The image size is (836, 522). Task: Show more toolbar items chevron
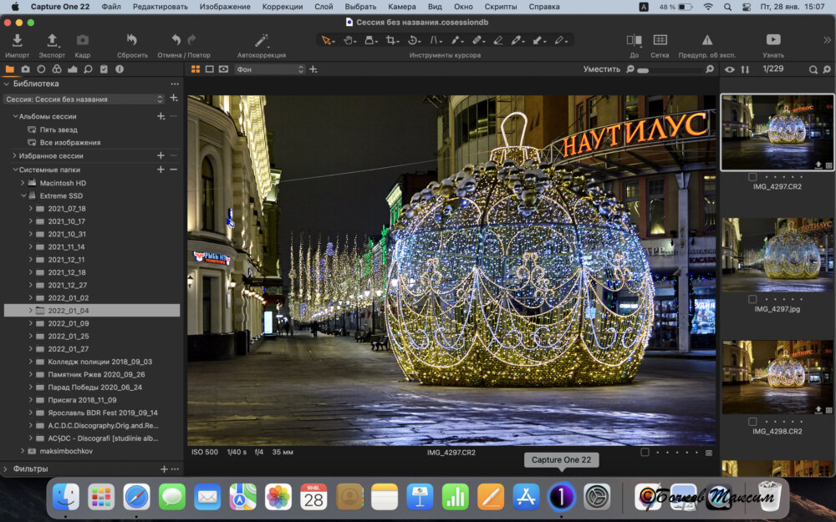(x=827, y=40)
